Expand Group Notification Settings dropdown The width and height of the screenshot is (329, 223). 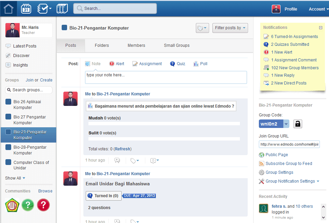point(292,181)
